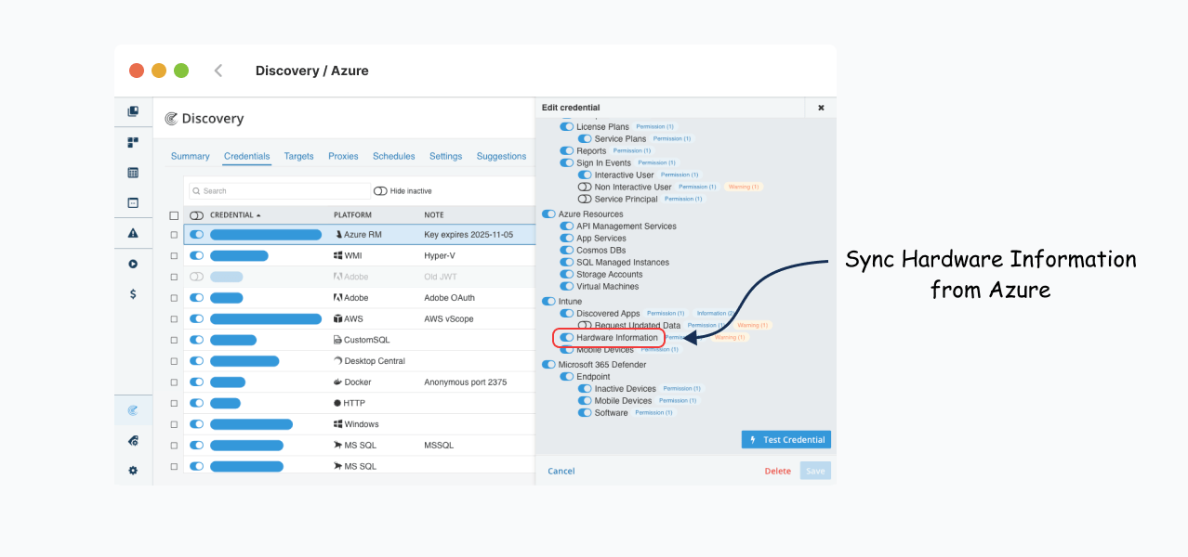Image resolution: width=1188 pixels, height=557 pixels.
Task: Sort by the CREDENTIAL column header
Action: coord(235,215)
